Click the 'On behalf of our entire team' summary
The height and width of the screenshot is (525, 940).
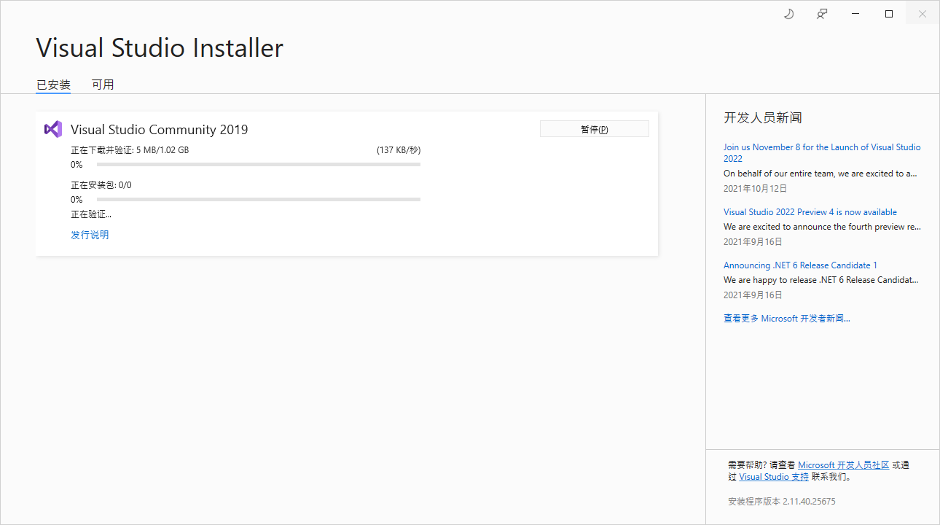pos(820,174)
